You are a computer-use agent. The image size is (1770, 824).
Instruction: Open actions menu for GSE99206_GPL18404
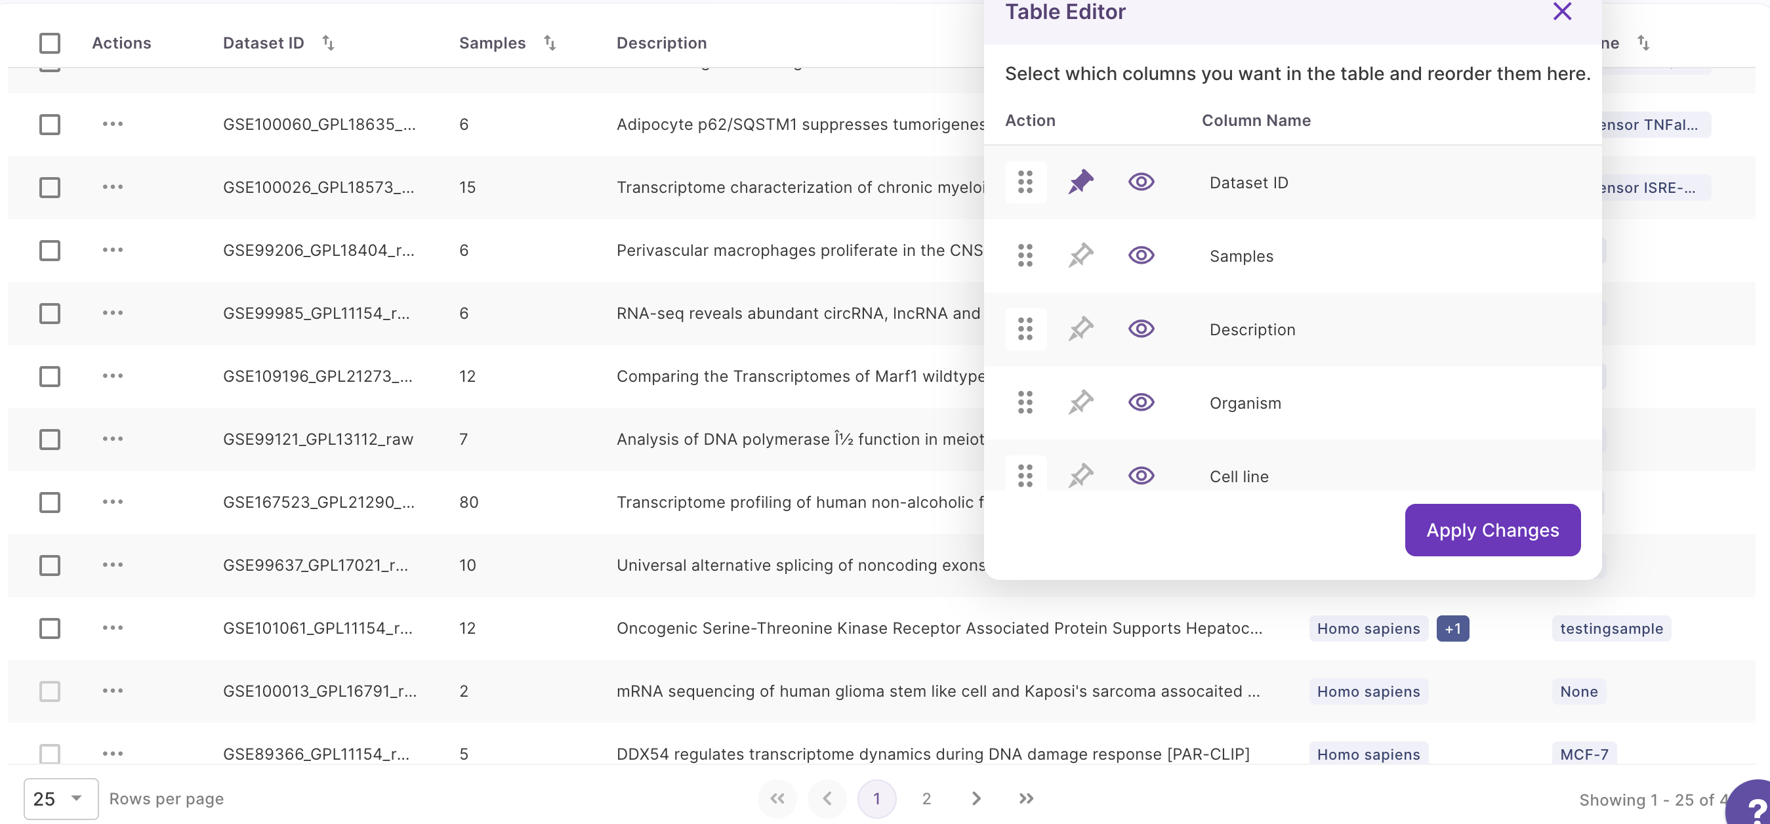[x=113, y=249]
